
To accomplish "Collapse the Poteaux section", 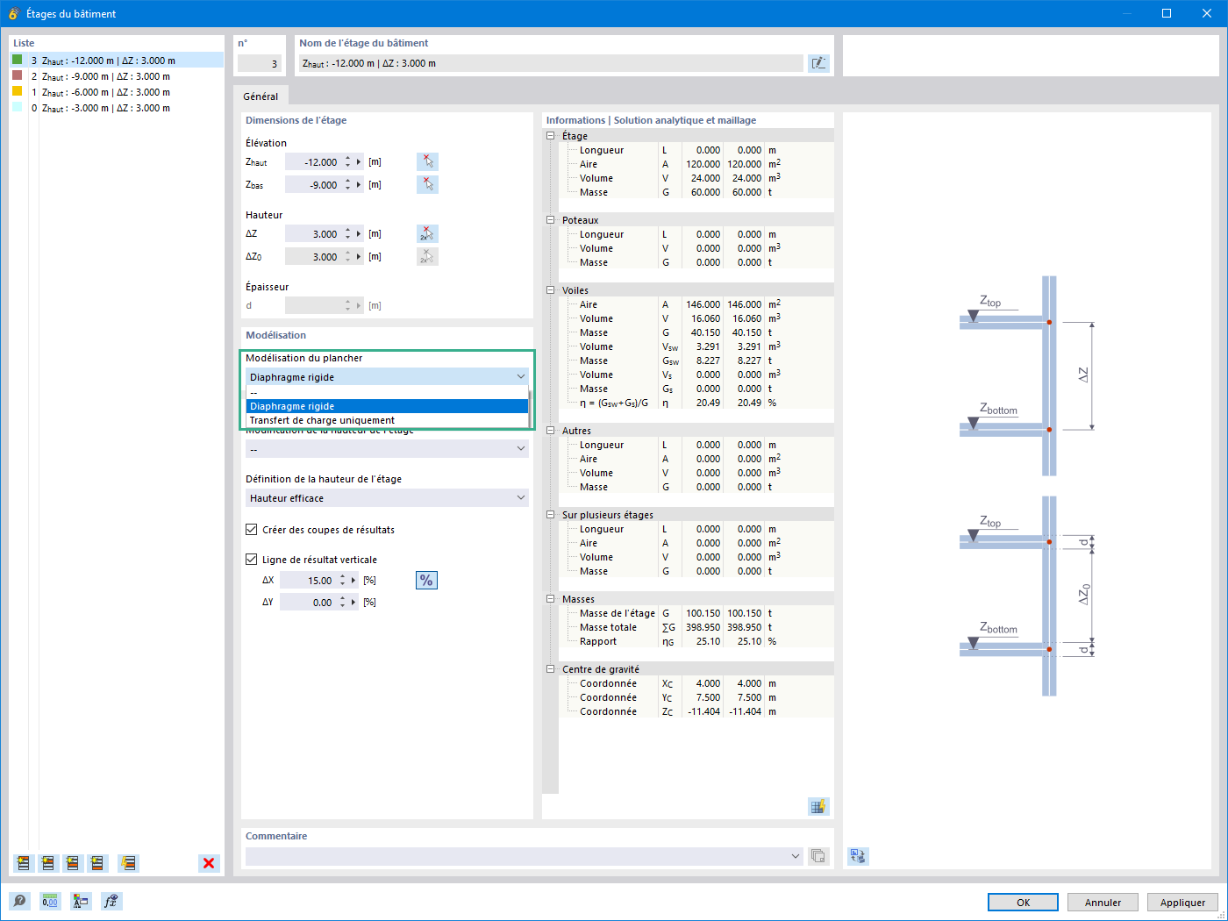I will tap(551, 220).
